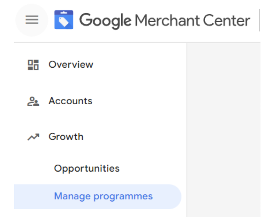Click the vertical divider beside the header title

(x=259, y=20)
